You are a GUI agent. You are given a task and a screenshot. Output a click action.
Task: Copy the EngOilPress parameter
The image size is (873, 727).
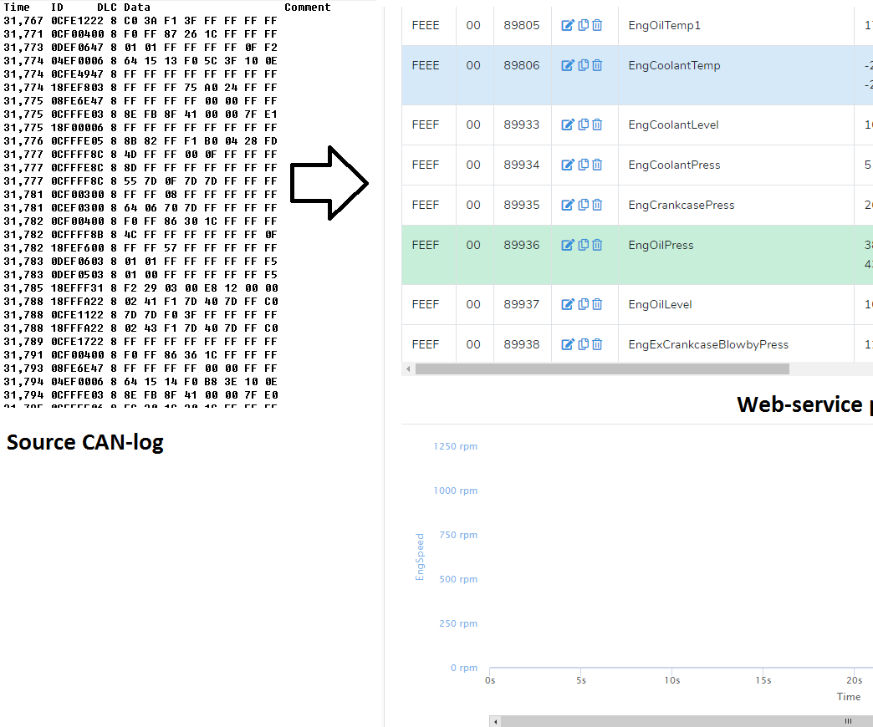pos(582,245)
